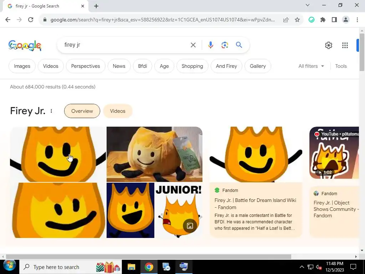Toggle the browser side panel

click(x=334, y=20)
